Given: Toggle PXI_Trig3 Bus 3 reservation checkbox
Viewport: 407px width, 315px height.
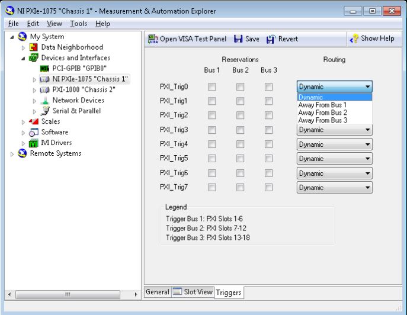Looking at the screenshot, I should tap(268, 130).
